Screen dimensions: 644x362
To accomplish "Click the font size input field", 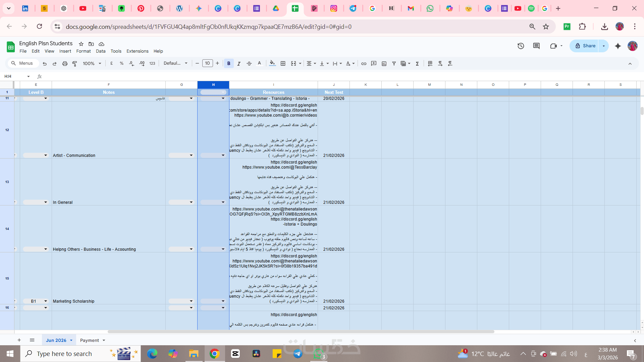I will point(207,63).
